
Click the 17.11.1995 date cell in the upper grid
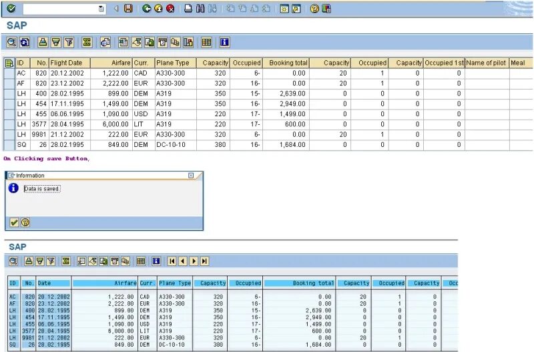point(69,104)
